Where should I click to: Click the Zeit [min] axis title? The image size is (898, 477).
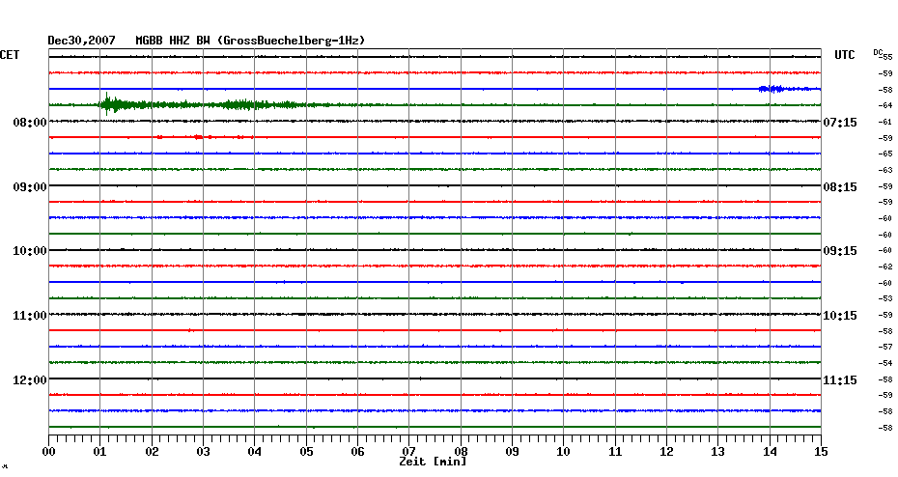(x=433, y=462)
